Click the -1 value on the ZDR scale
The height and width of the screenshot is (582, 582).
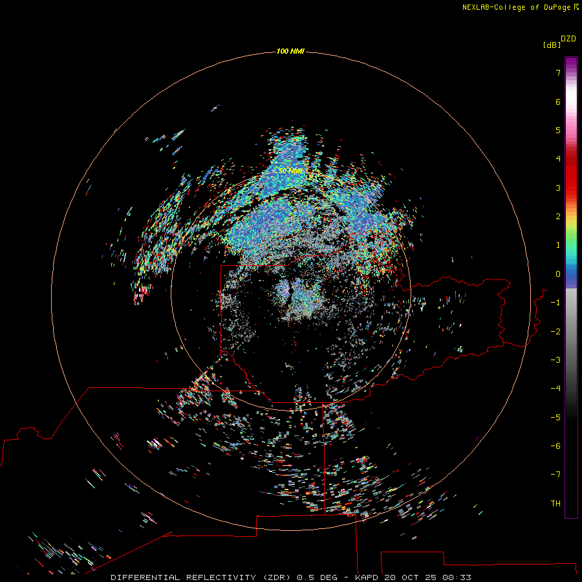click(x=555, y=303)
